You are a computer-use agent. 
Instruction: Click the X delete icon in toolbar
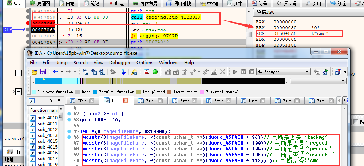tap(222, 72)
